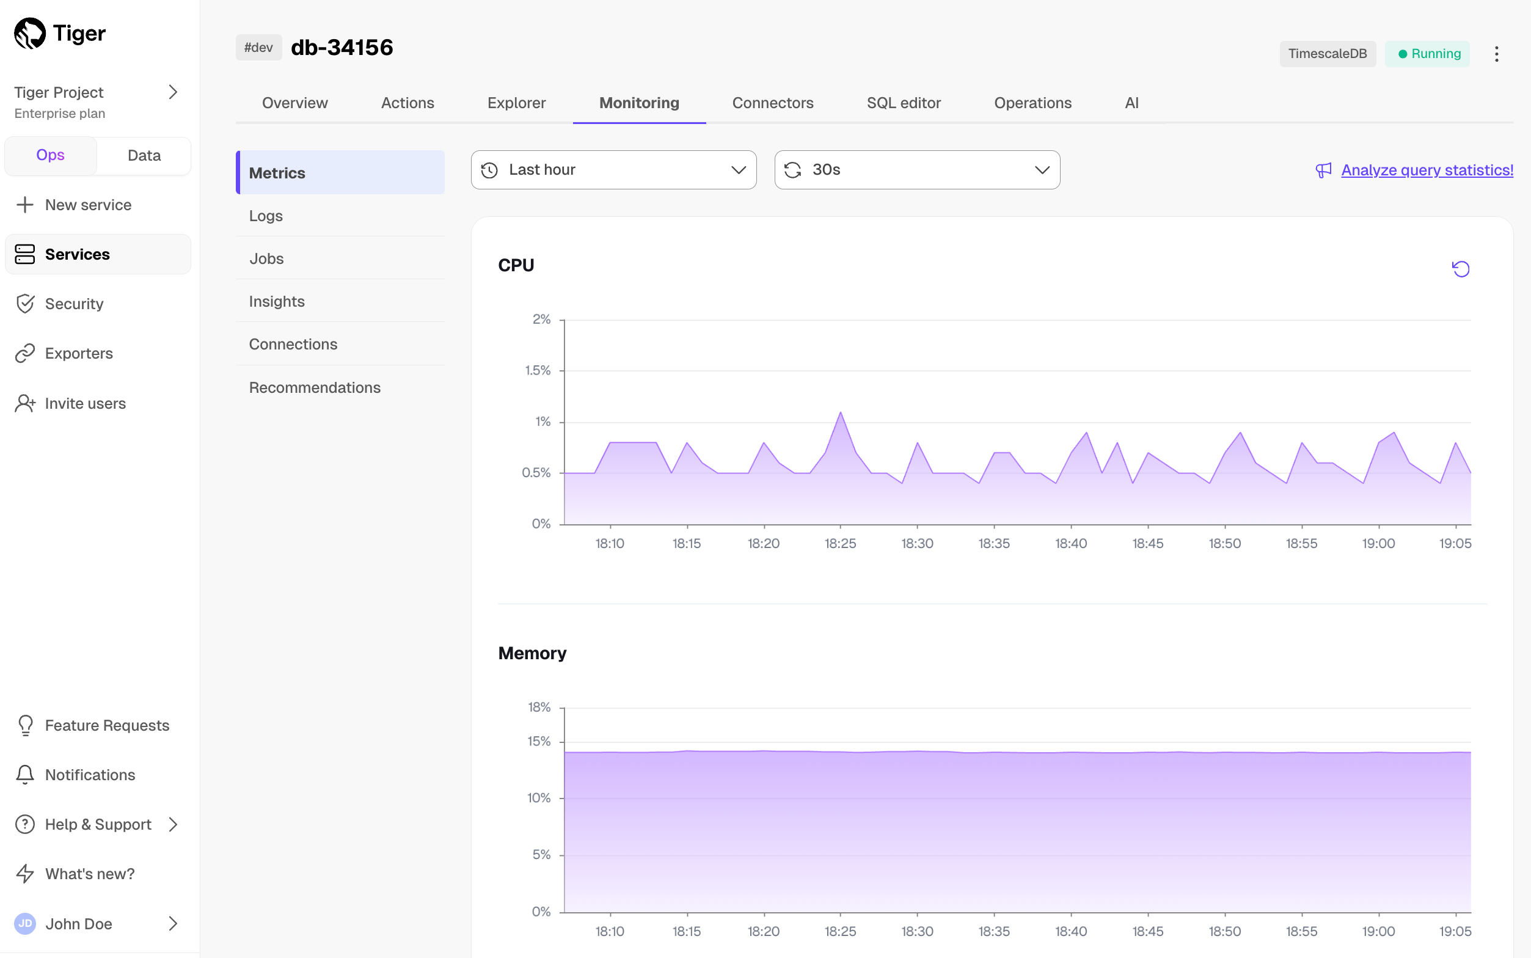The width and height of the screenshot is (1531, 958).
Task: Click the Security shield icon
Action: [x=24, y=304]
